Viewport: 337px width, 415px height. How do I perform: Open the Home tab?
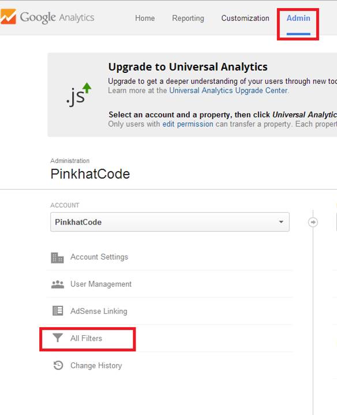[x=145, y=18]
